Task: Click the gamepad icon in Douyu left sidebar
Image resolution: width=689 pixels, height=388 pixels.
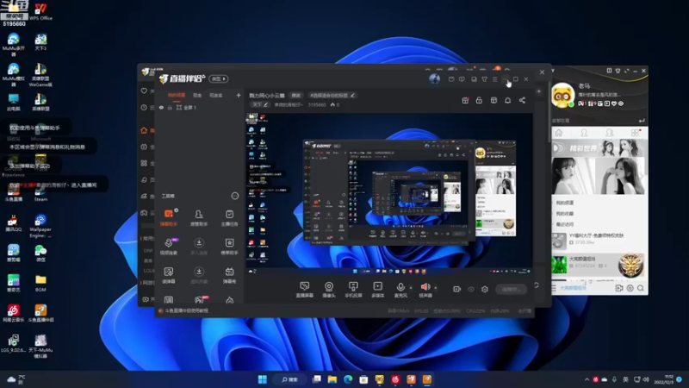Action: 144,213
